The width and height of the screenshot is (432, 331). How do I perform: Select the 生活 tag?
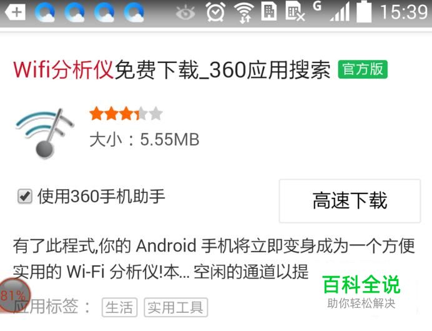pyautogui.click(x=119, y=307)
